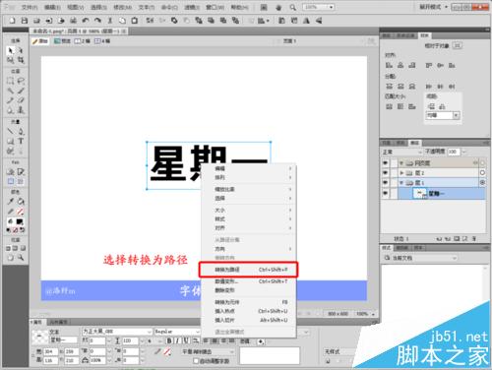Toggle visibility of the 星期一 text object

pyautogui.click(x=385, y=193)
